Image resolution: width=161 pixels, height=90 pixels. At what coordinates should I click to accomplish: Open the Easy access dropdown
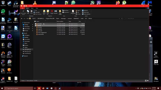(66, 12)
